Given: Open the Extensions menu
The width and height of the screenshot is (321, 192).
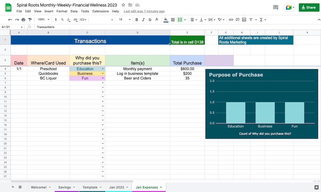Looking at the screenshot, I should click(x=100, y=11).
